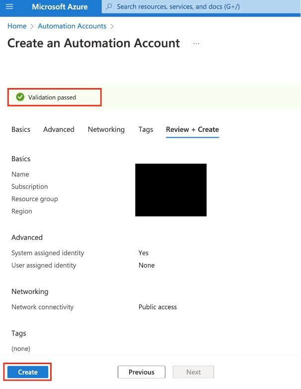Click the Subscription field label

click(30, 187)
